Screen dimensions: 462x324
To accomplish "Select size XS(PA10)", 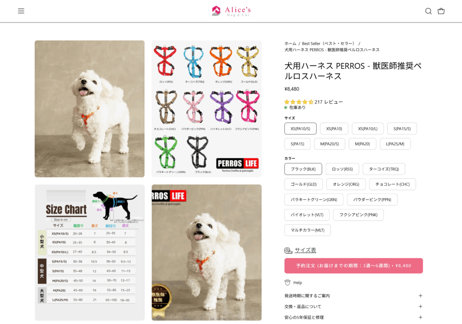I will (x=334, y=128).
